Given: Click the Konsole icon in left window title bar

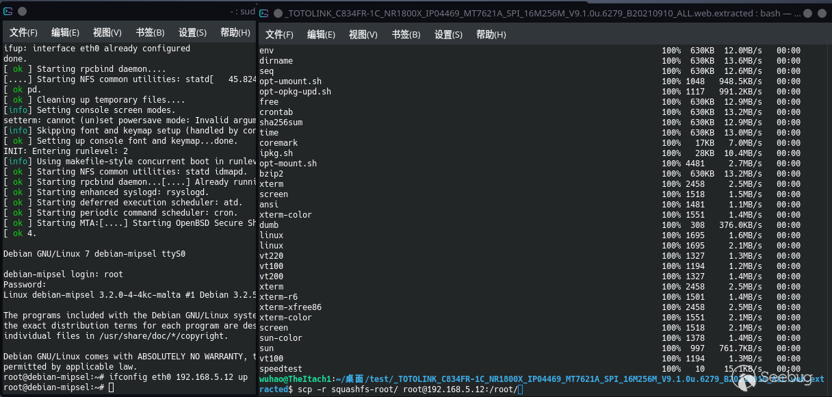Looking at the screenshot, I should pos(8,12).
